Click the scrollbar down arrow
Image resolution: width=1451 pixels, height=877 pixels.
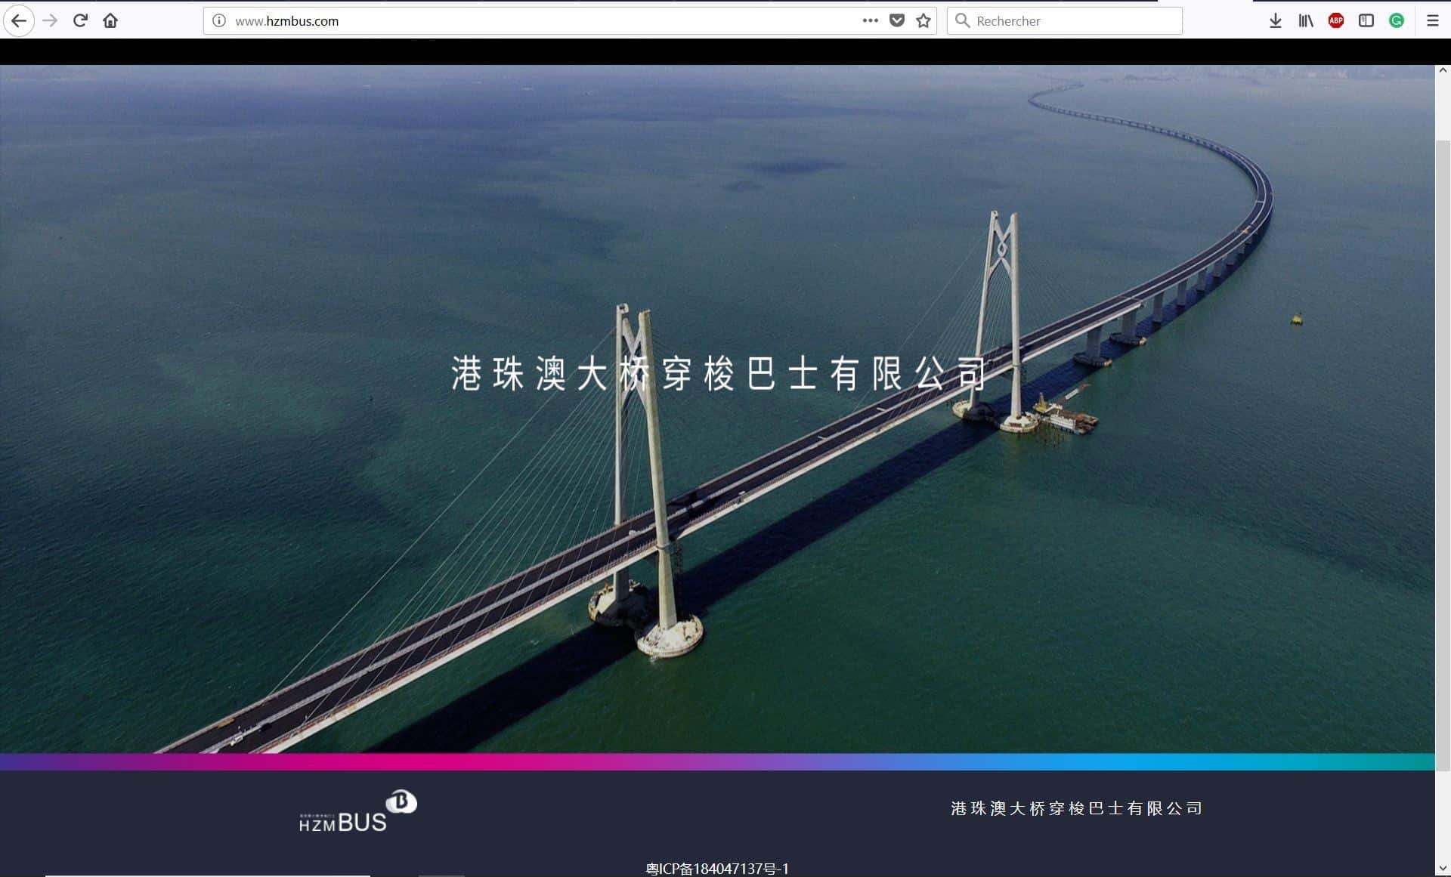[1443, 869]
